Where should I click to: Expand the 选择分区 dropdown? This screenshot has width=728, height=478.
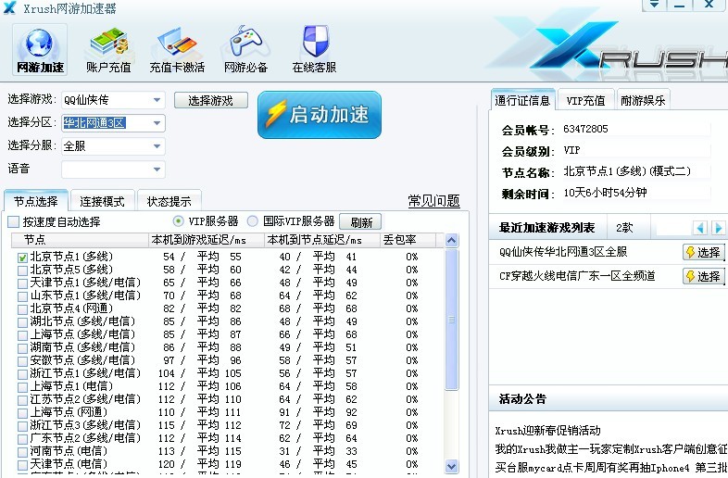(157, 123)
